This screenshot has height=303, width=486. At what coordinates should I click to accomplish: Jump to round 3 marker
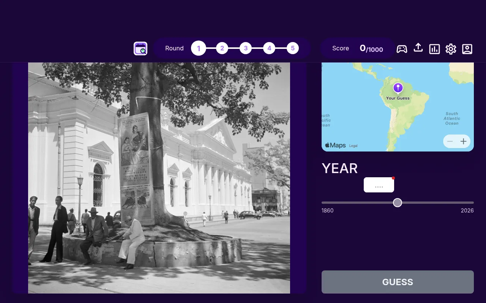click(x=246, y=48)
